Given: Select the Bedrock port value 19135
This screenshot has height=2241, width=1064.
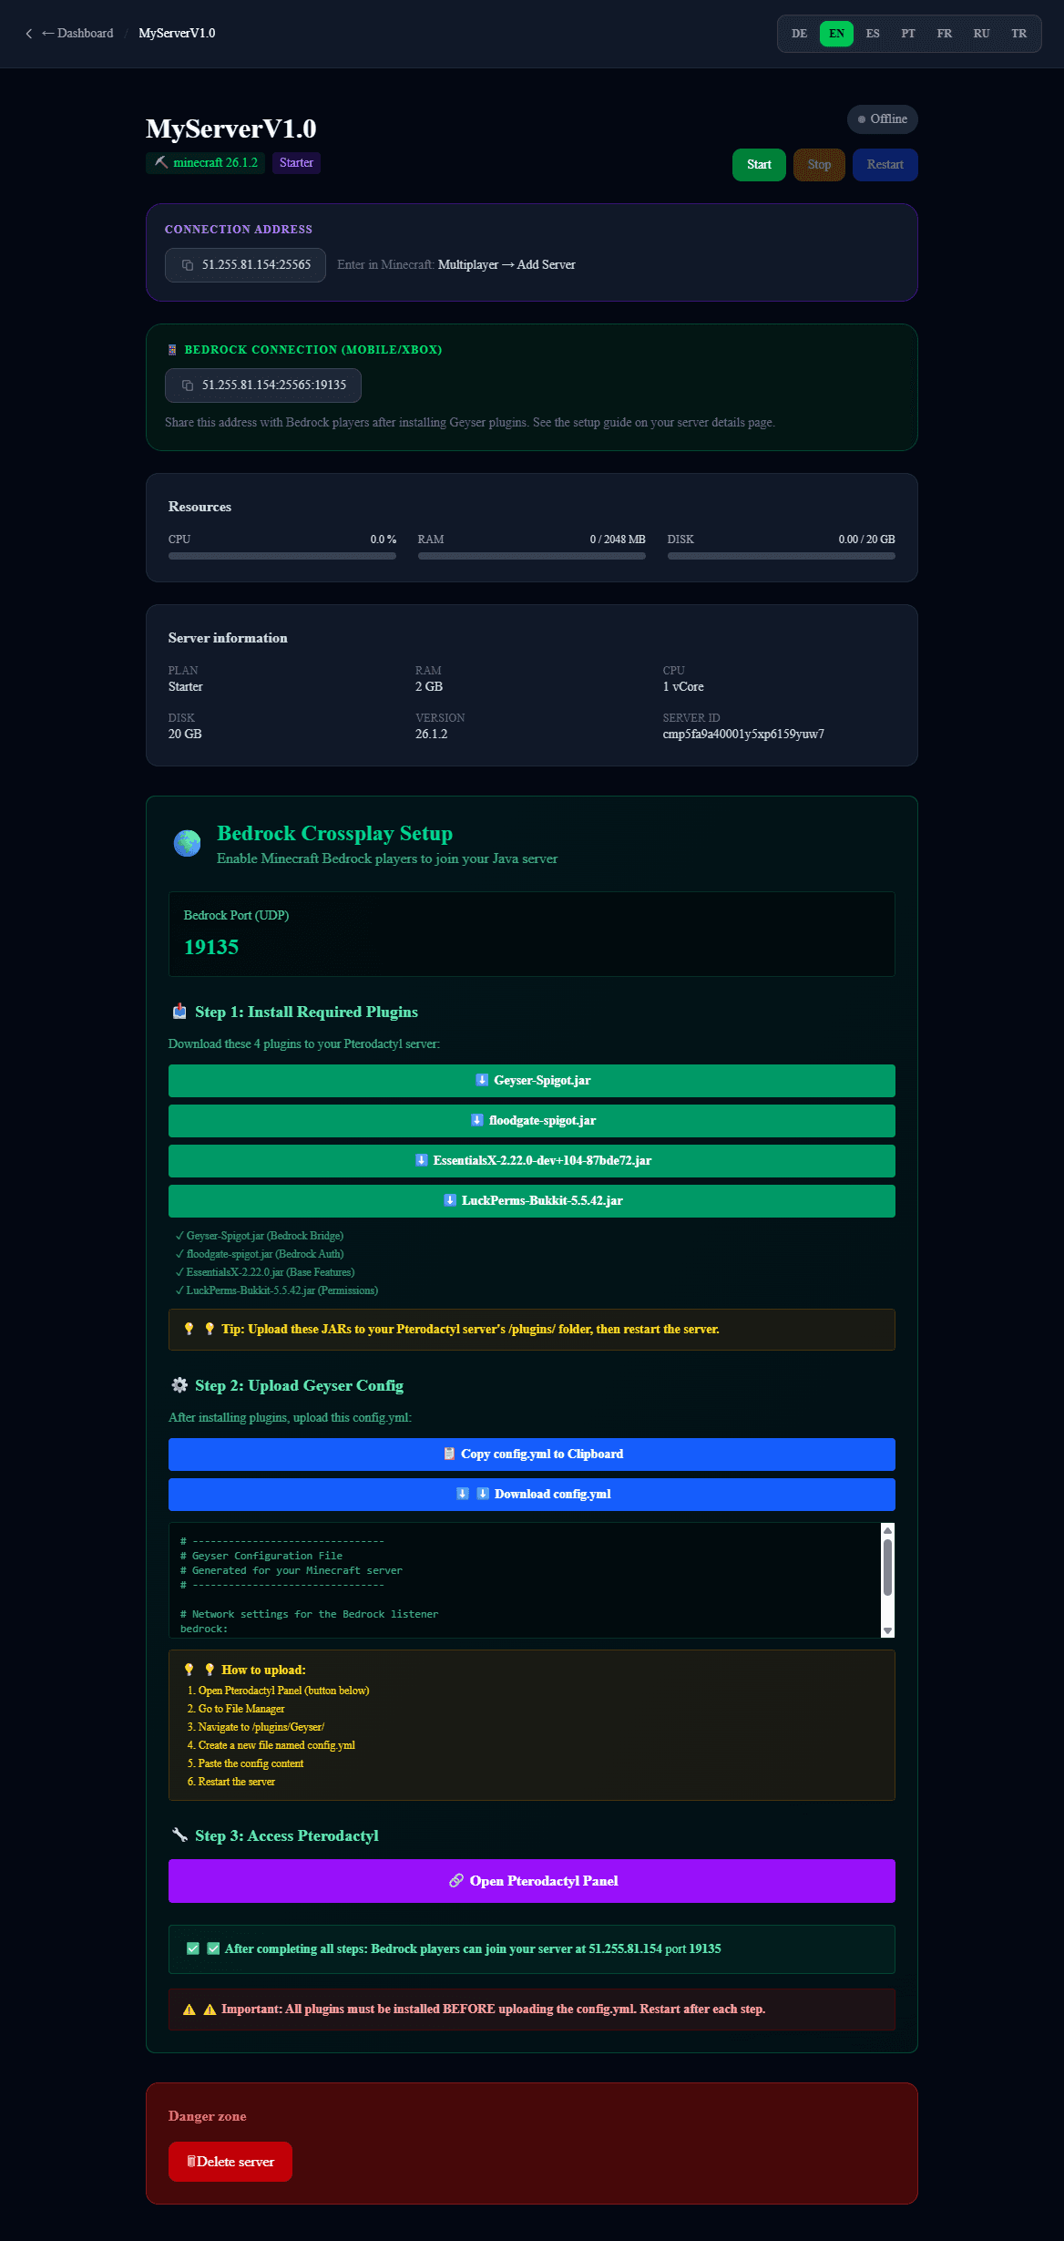Looking at the screenshot, I should pos(211,948).
